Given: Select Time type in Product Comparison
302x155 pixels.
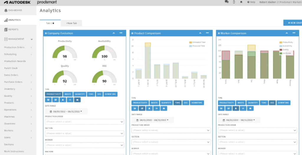Looking at the screenshot, I should click(x=177, y=103).
